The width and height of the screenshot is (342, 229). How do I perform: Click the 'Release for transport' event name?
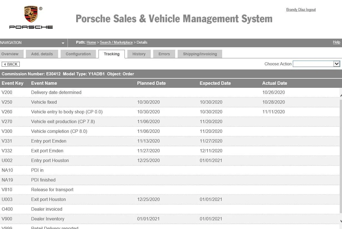coord(52,190)
